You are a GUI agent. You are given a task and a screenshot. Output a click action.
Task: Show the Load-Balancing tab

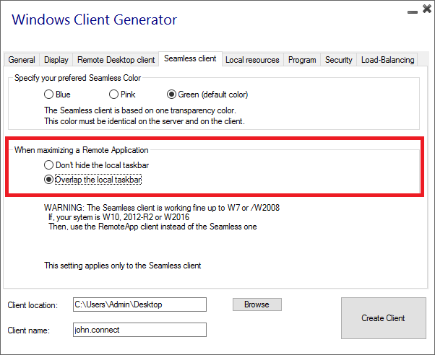387,60
